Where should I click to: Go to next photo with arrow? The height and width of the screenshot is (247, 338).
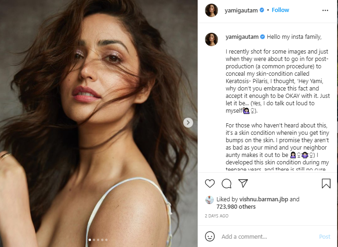coord(188,122)
